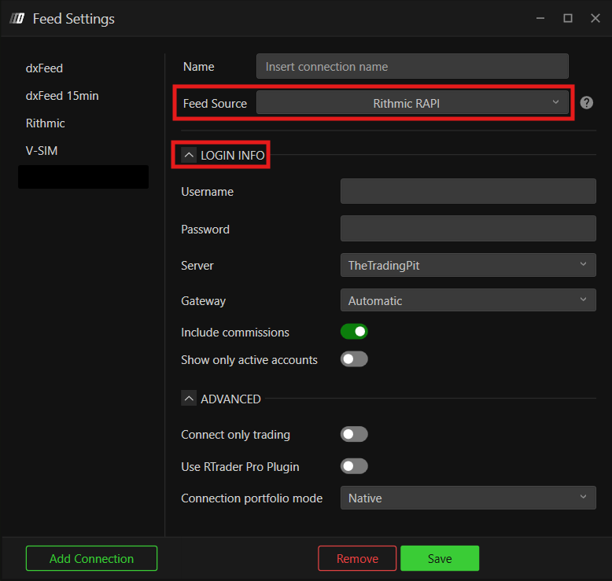Select the blacked-out connection entry below V-SIM

[83, 177]
